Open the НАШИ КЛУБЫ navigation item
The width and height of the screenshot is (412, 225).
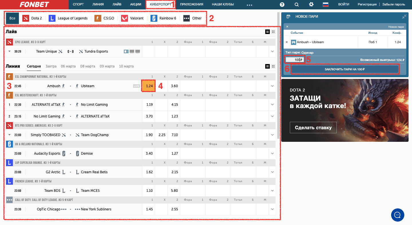[223, 4]
